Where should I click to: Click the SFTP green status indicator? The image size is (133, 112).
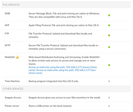coord(109,47)
